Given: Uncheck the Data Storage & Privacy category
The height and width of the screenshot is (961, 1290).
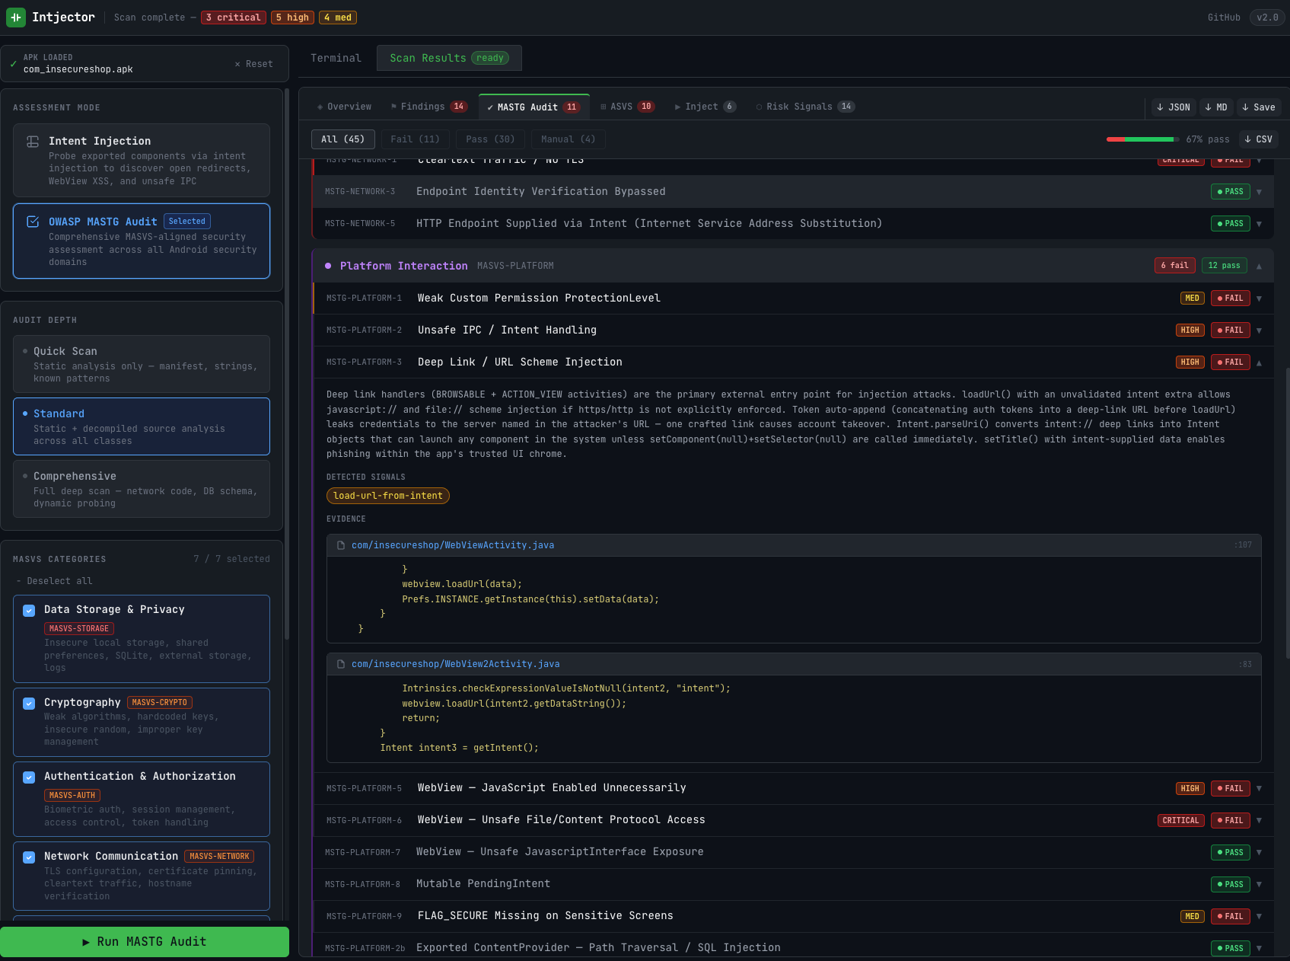Looking at the screenshot, I should 29,611.
